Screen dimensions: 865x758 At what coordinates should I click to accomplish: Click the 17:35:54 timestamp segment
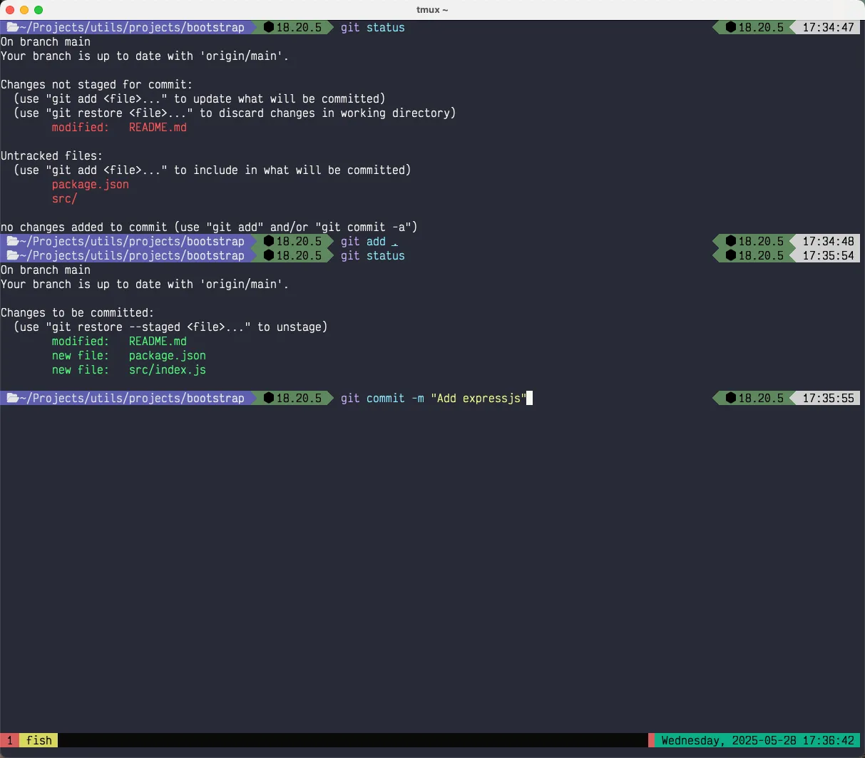click(828, 256)
